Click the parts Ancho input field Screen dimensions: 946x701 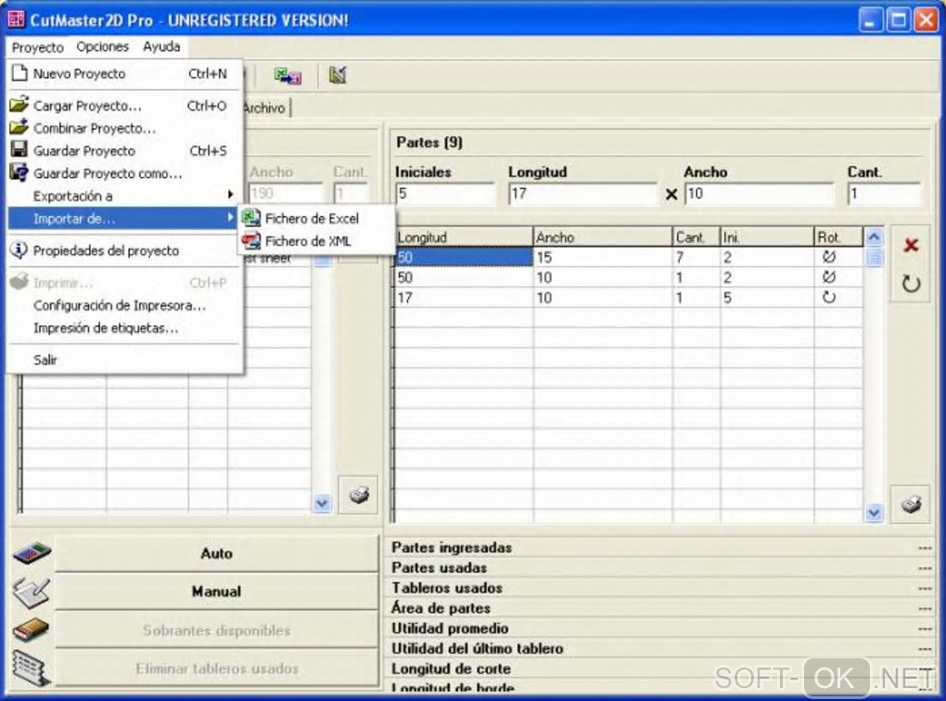(759, 194)
